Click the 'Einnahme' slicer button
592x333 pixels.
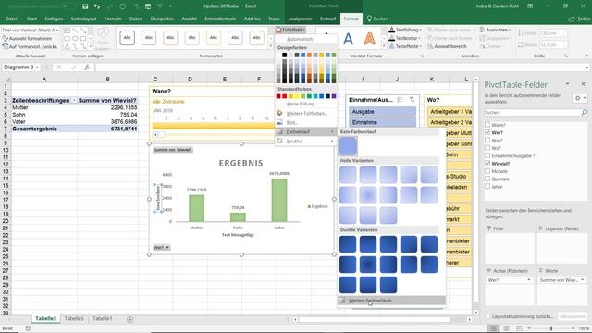click(x=382, y=122)
